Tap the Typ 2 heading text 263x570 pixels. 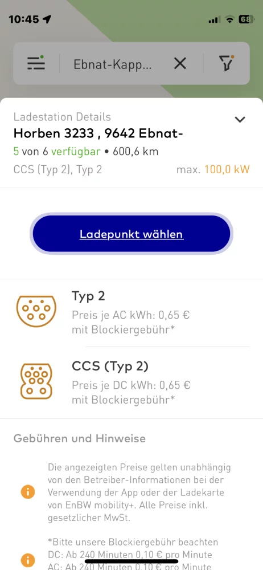[88, 296]
